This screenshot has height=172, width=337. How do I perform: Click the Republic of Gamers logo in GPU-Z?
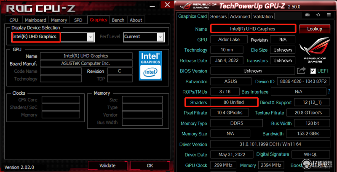314,50
